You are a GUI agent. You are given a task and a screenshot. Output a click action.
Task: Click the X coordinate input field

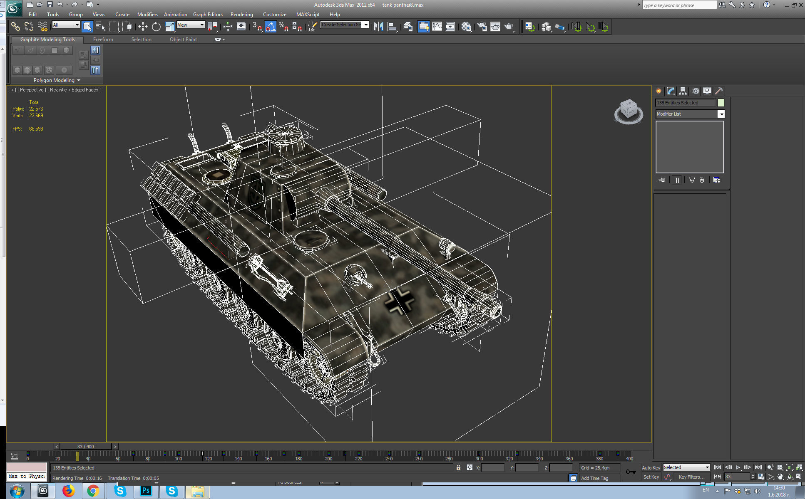click(492, 468)
